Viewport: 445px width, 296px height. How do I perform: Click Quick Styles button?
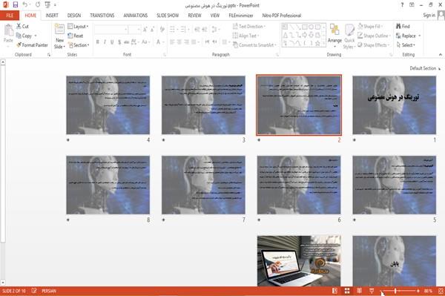coord(349,36)
